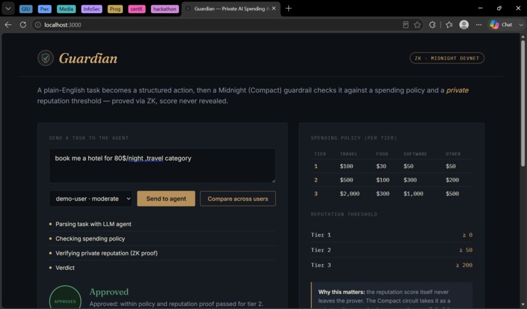Close the Guardian browser tab
The height and width of the screenshot is (309, 527).
tap(273, 8)
